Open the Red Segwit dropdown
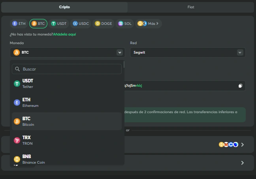Image resolution: width=256 pixels, height=179 pixels. (188, 52)
